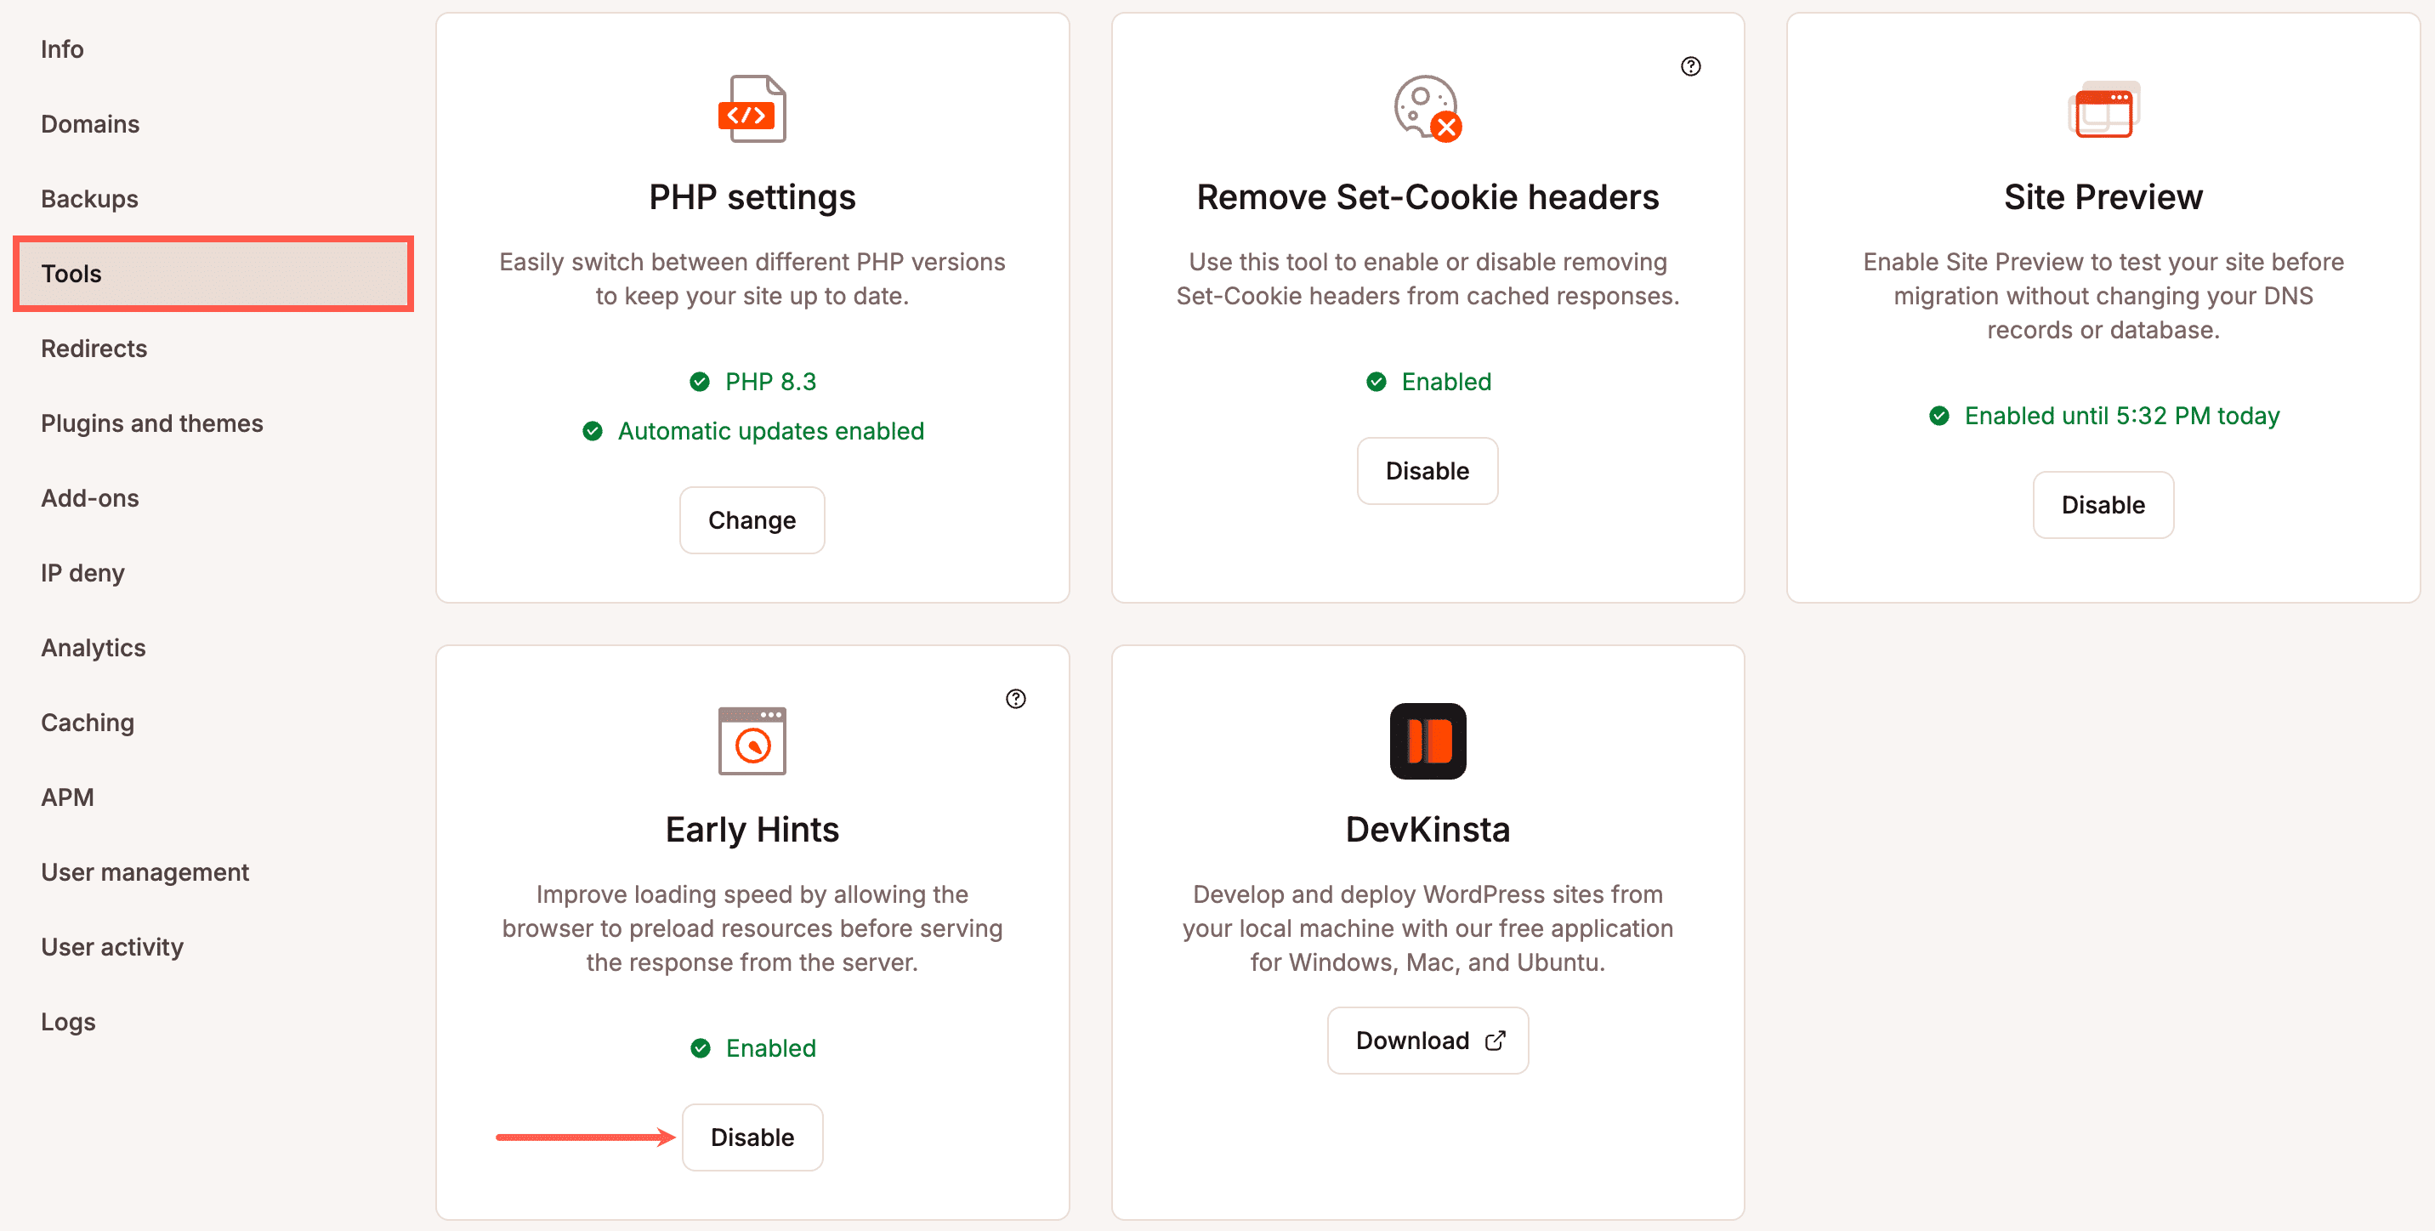This screenshot has height=1231, width=2435.
Task: Disable Site Preview before it expires
Action: 2103,505
